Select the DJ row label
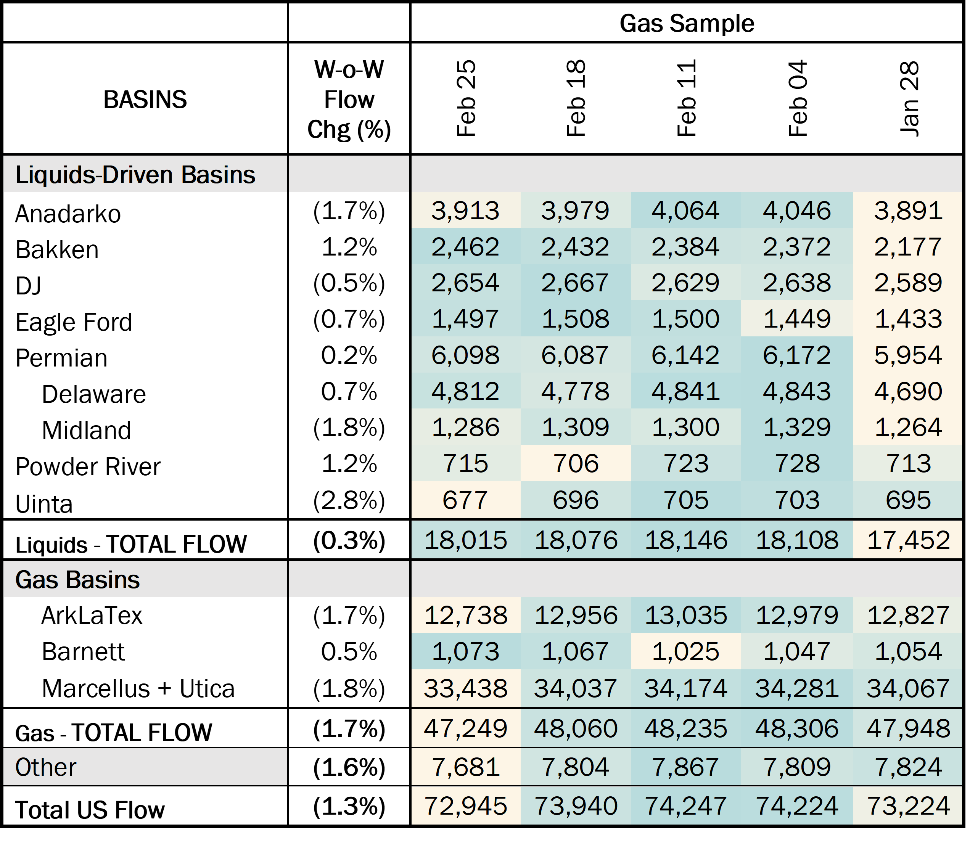 [x=28, y=286]
